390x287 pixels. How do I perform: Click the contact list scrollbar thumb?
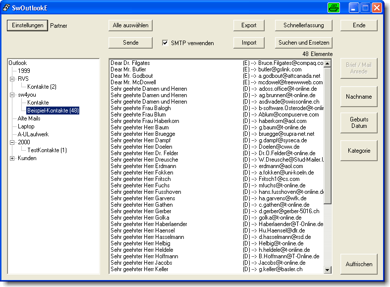[327, 134]
